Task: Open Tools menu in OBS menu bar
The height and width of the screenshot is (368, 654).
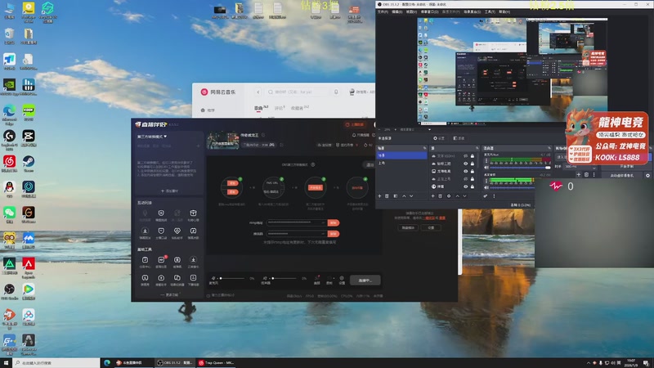Action: (490, 11)
